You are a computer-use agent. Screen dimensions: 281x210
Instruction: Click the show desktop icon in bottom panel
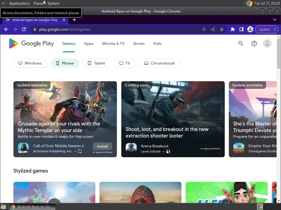(x=3, y=207)
